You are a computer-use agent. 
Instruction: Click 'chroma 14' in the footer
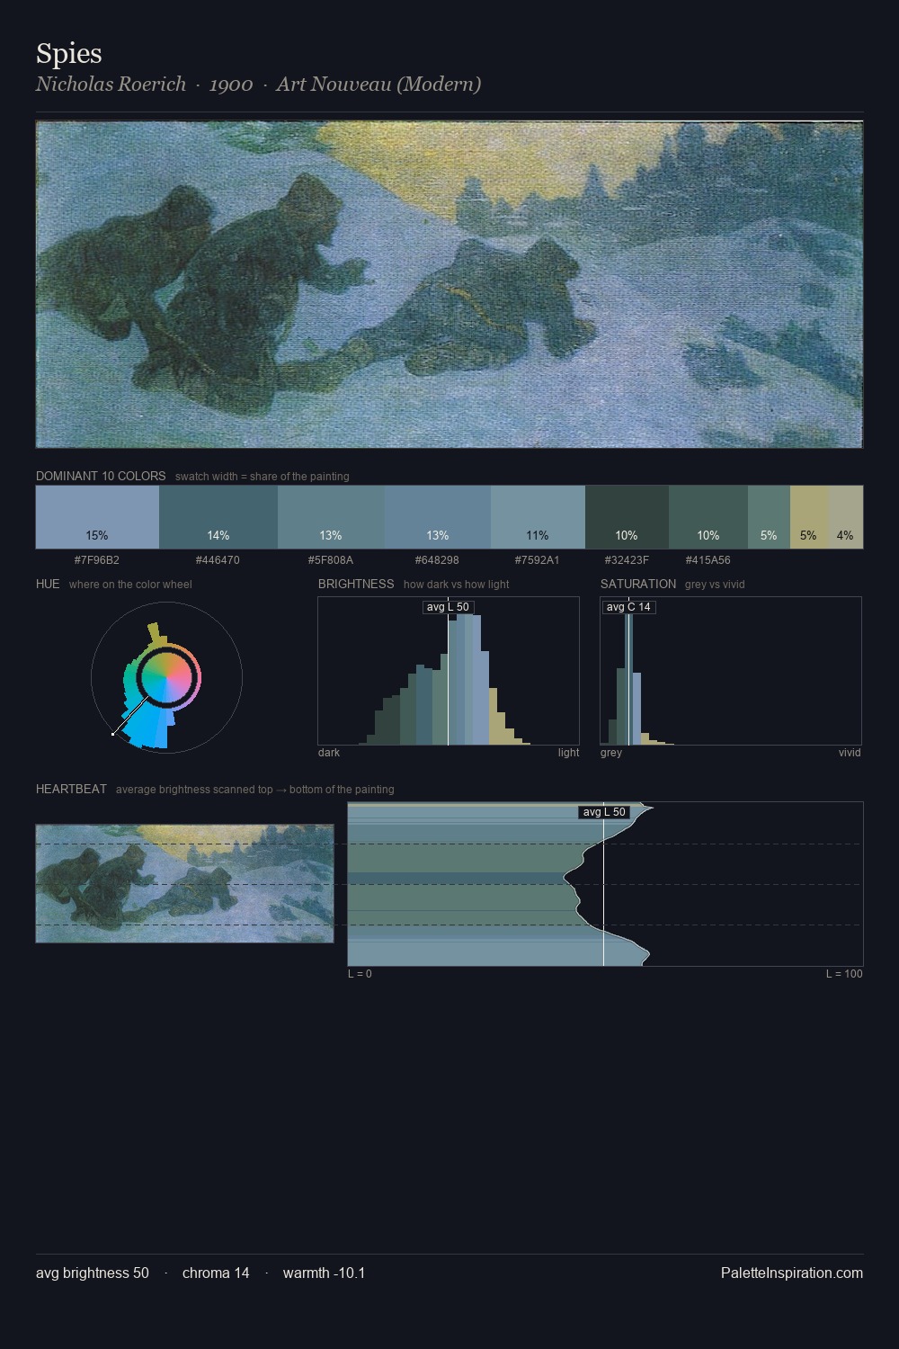[x=216, y=1273]
